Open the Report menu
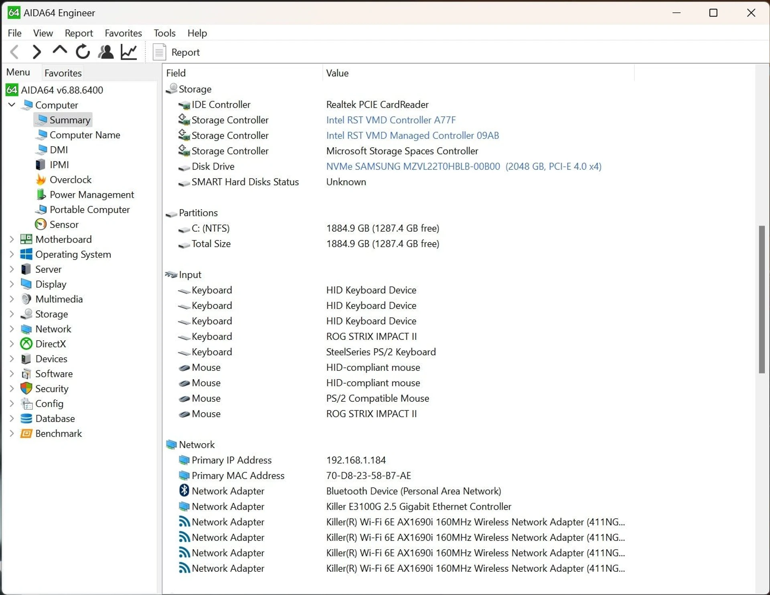This screenshot has width=770, height=595. pos(79,33)
